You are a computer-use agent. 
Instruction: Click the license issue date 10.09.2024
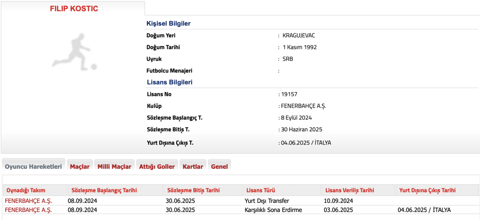[338, 201]
